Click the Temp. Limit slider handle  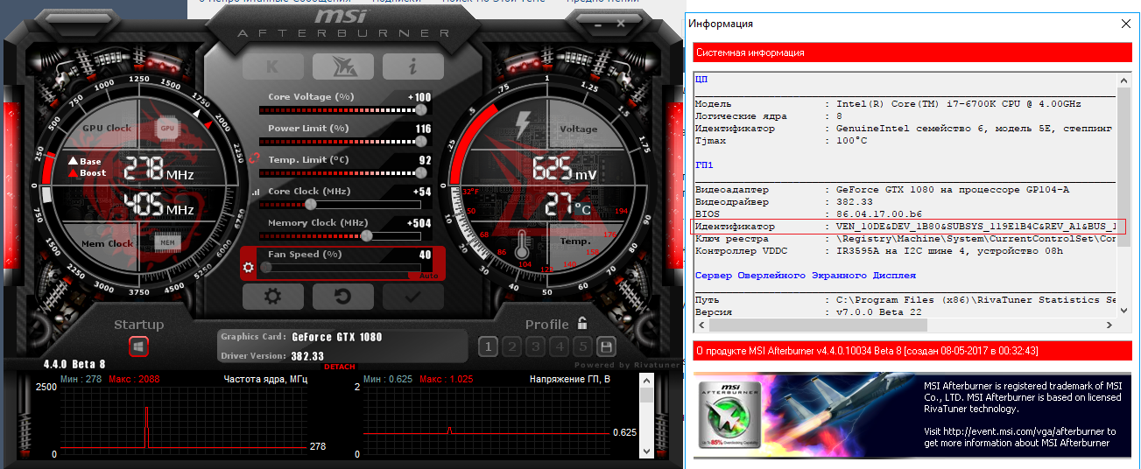coord(421,172)
